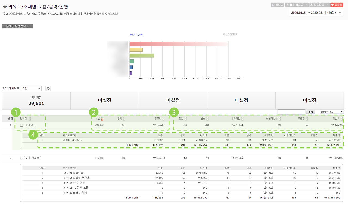Click sort icon beside 체류시간 column

242,118
